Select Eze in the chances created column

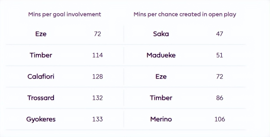pyautogui.click(x=161, y=77)
